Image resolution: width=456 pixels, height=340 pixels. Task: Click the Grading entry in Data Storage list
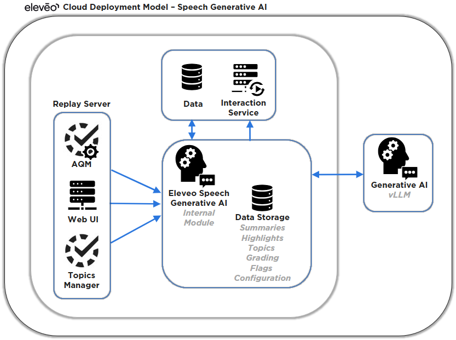pos(262,258)
